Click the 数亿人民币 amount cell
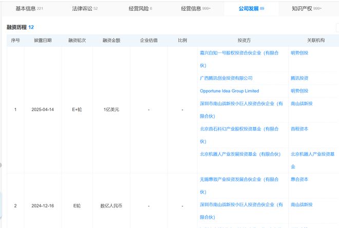The height and width of the screenshot is (228, 339). point(111,206)
